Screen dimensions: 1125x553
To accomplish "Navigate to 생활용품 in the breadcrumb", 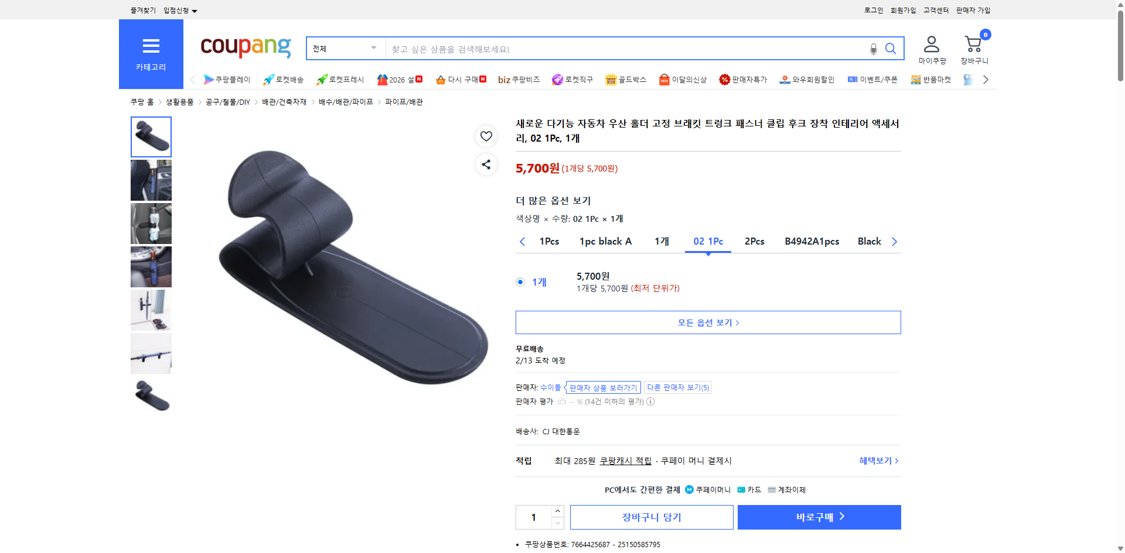I will (x=179, y=101).
